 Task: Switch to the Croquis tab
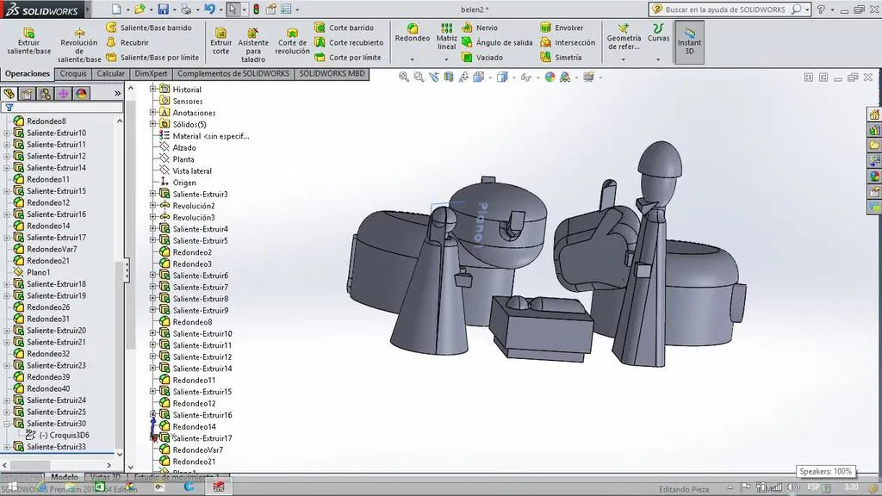point(73,74)
